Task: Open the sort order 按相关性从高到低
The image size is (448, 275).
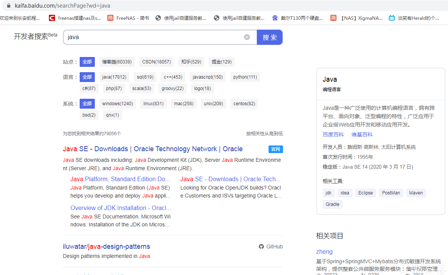Action: click(x=264, y=134)
